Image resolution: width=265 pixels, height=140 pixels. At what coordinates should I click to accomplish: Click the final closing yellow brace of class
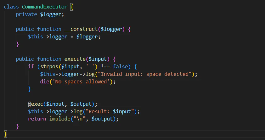point(5,134)
